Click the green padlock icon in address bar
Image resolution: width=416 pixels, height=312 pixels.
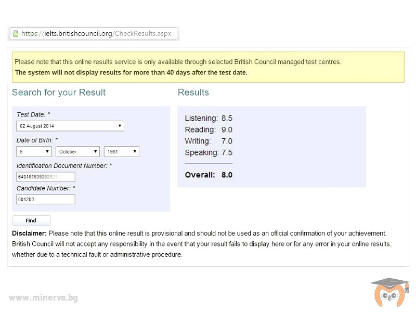click(x=16, y=33)
